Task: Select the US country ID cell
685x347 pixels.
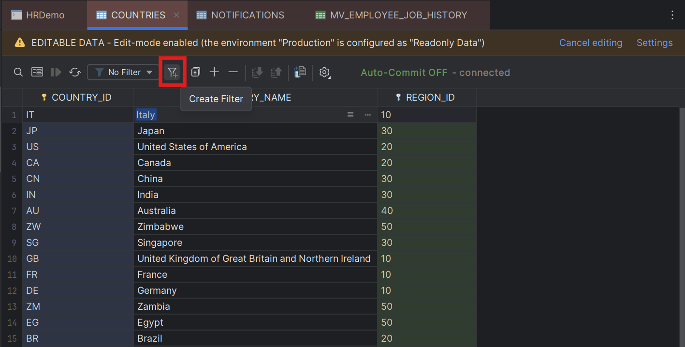Action: click(x=78, y=147)
